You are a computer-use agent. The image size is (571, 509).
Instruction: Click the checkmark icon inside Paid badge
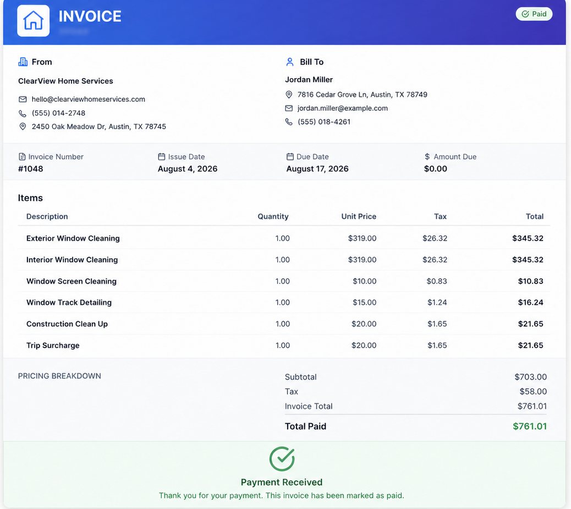pos(525,14)
